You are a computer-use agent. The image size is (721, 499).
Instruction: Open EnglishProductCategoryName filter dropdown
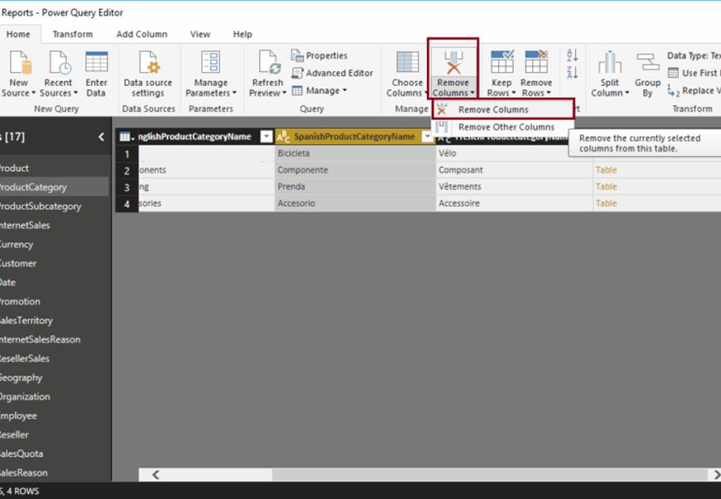tap(266, 136)
